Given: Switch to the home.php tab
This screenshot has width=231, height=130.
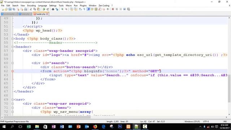Looking at the screenshot, I should (x=25, y=14).
